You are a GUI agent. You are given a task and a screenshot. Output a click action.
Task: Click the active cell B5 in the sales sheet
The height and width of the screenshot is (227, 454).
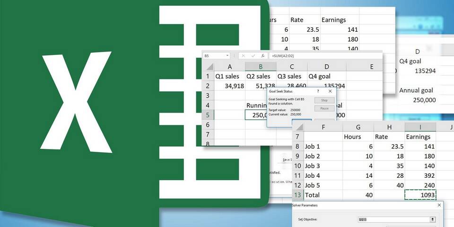pos(256,115)
